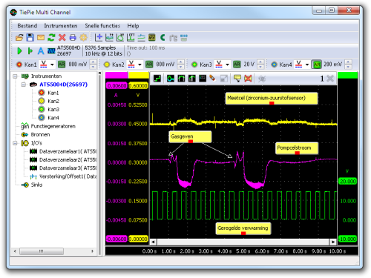Toggle Kan4 auto ranging AR button

pyautogui.click(x=317, y=64)
